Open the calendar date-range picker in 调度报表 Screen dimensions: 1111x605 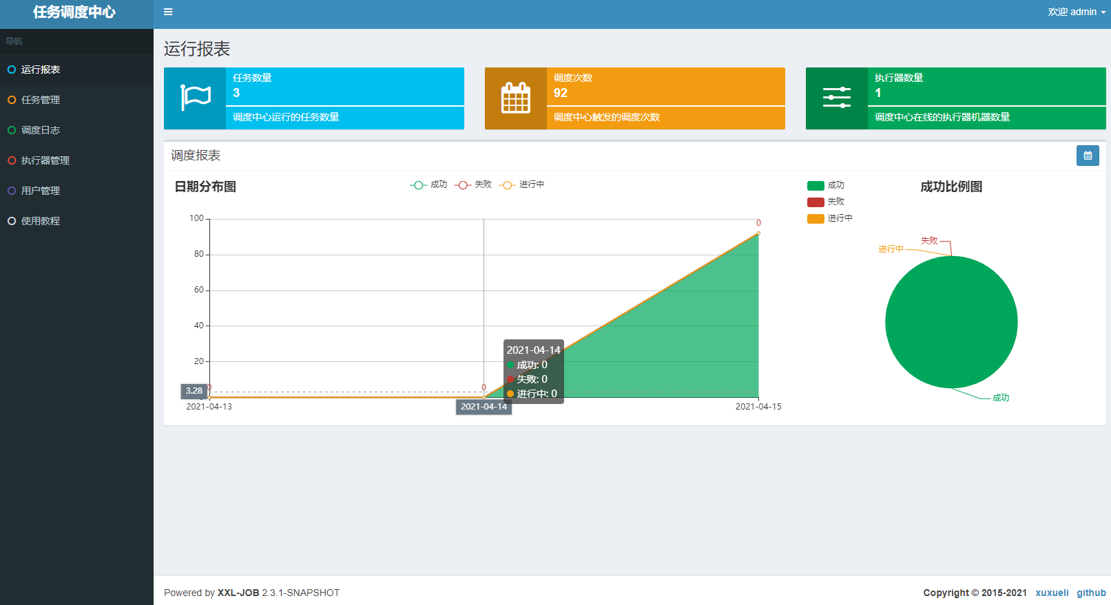[x=1088, y=156]
